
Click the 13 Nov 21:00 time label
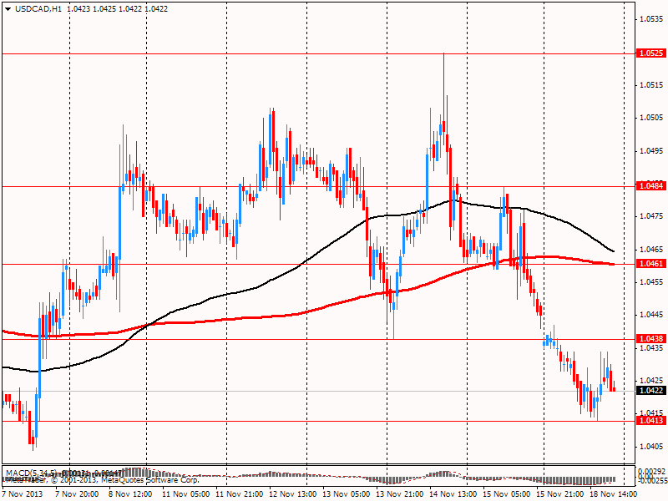[x=400, y=493]
